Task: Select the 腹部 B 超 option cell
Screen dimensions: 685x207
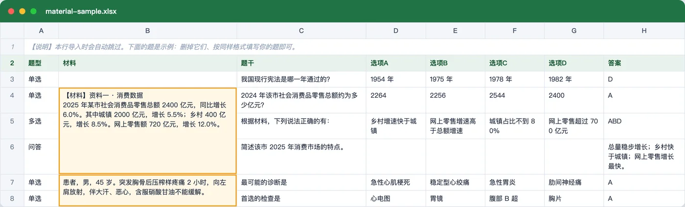Action: (x=515, y=199)
